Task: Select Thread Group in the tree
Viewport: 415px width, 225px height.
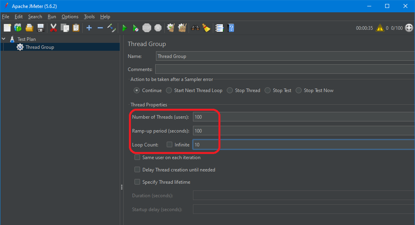Action: pos(40,47)
